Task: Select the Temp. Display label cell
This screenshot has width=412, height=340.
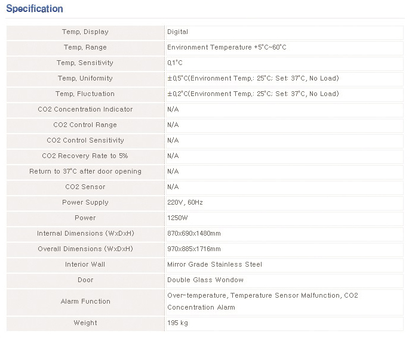Action: tap(85, 32)
